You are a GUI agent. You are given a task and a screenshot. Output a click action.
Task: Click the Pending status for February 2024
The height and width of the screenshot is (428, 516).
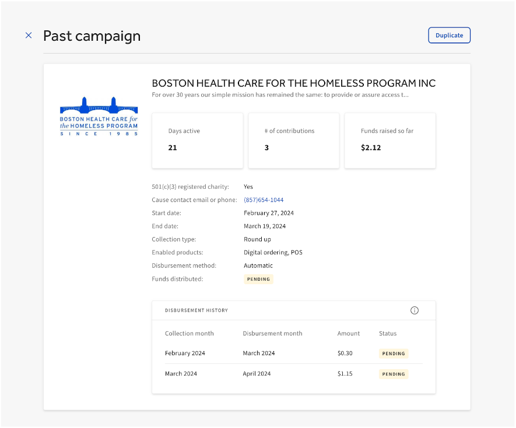pyautogui.click(x=394, y=353)
